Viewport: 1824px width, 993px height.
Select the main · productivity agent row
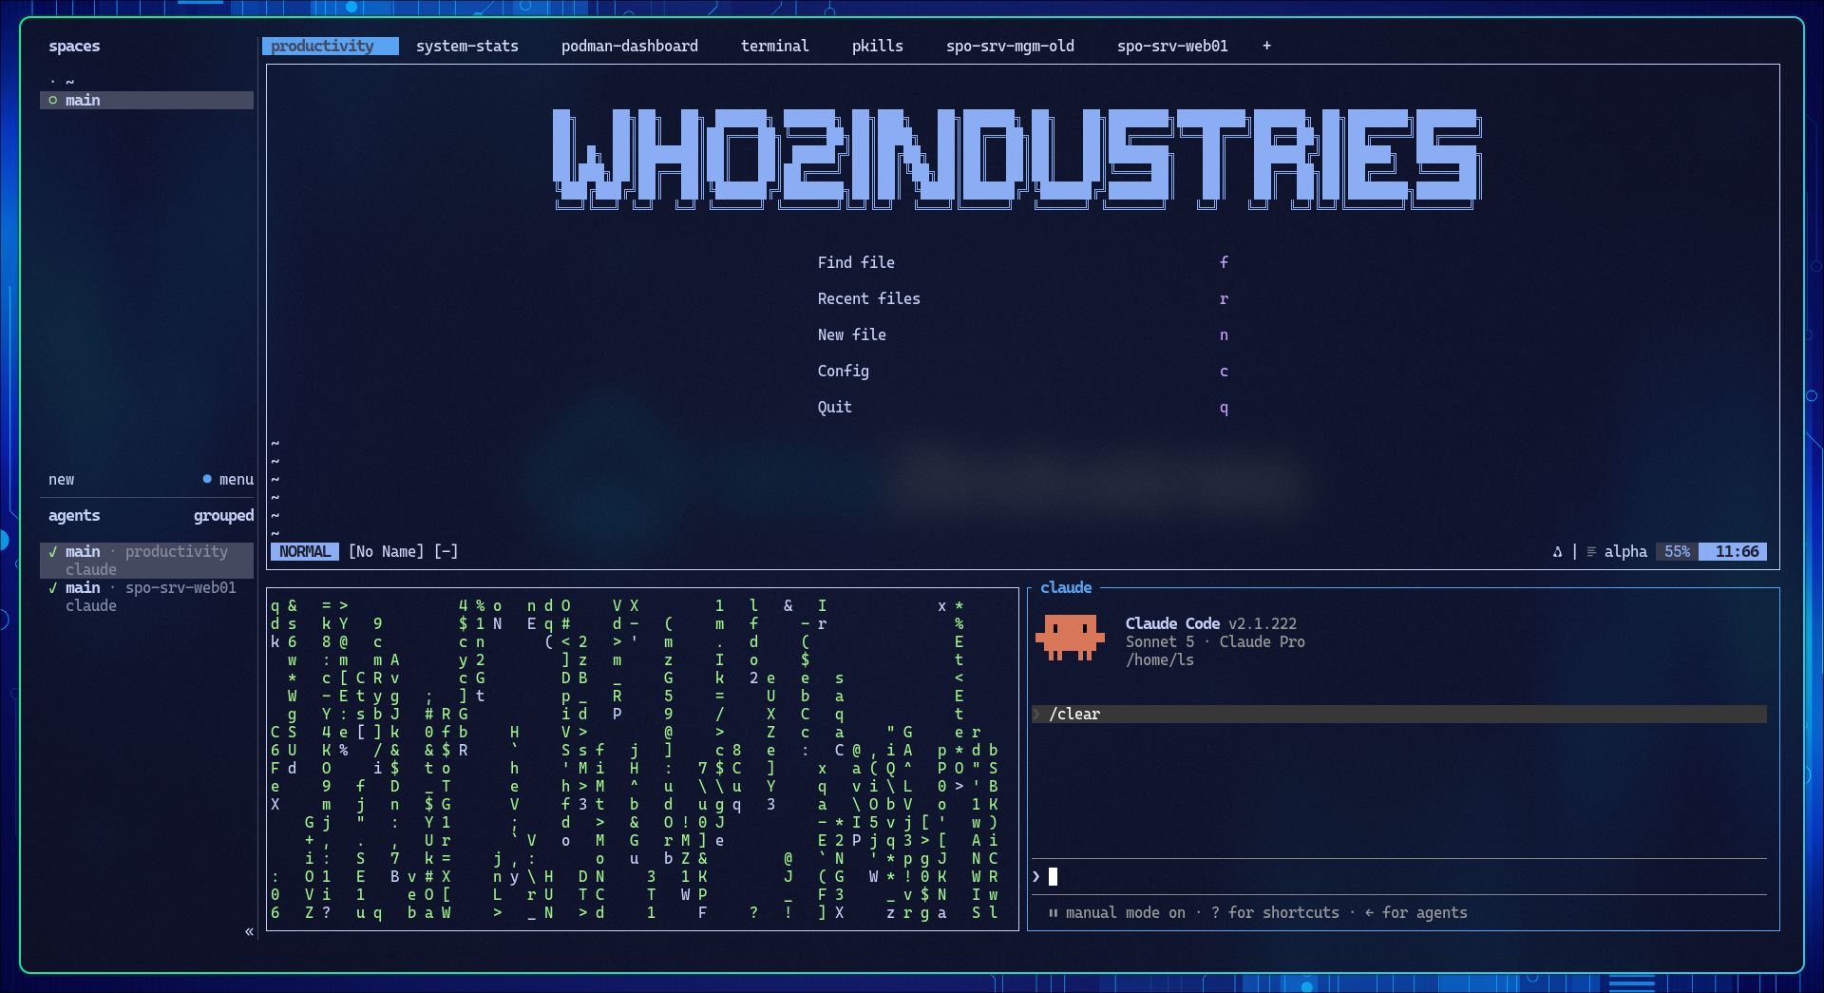[x=146, y=560]
